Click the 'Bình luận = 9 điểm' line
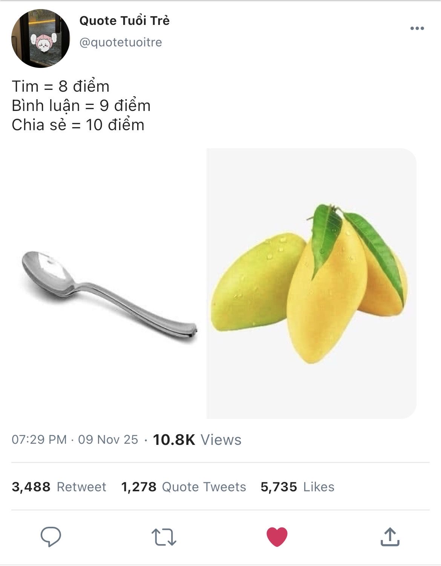441x566 pixels. click(x=81, y=106)
